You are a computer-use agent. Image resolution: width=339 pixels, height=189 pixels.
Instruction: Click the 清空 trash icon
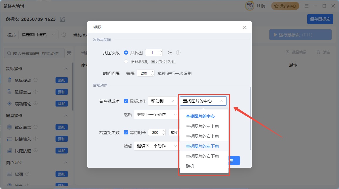318,52
